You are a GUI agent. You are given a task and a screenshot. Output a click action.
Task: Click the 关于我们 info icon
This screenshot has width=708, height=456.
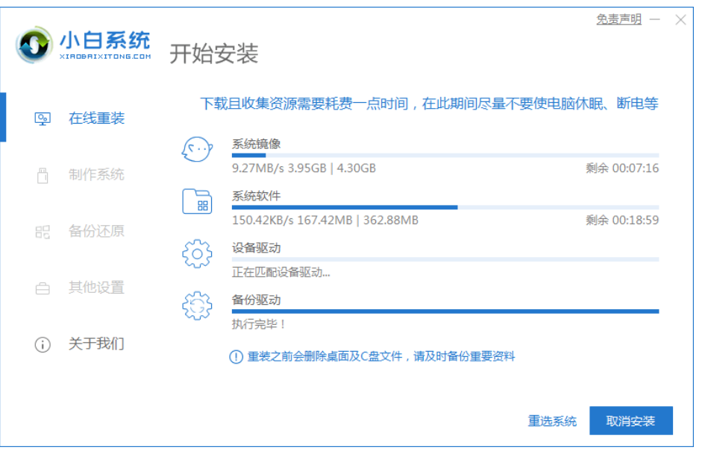pos(43,344)
